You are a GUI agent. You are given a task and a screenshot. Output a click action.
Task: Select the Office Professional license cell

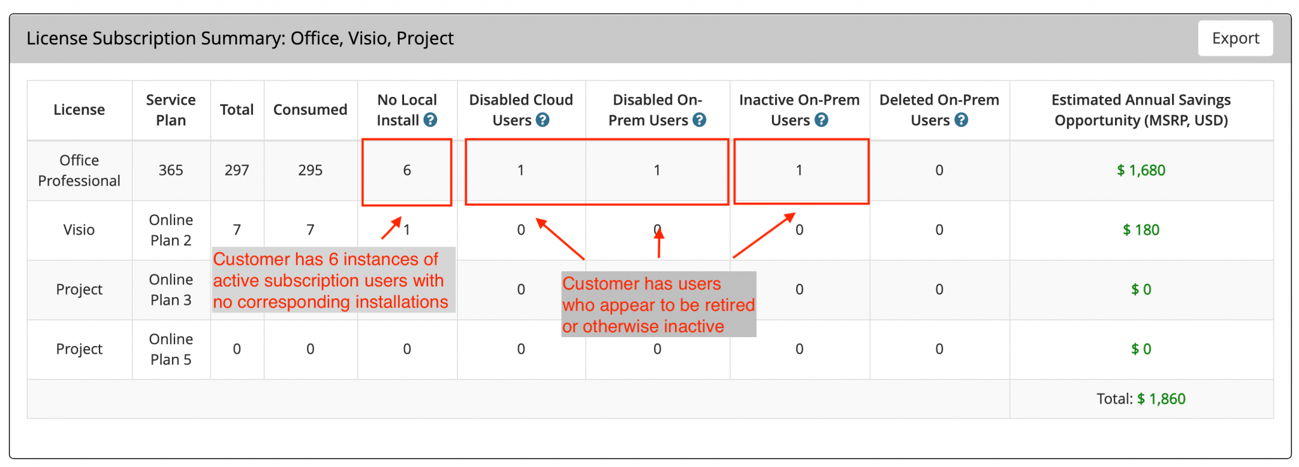click(x=79, y=170)
